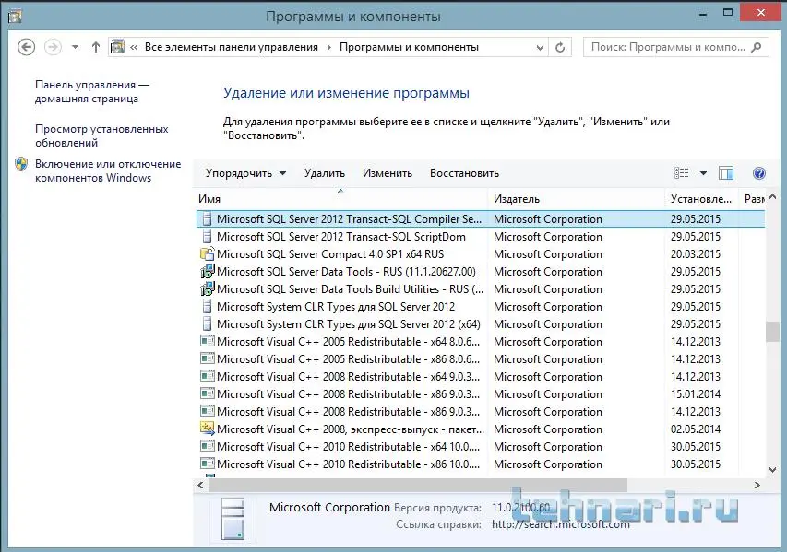Open Windows features on/off link
Viewport: 787px width, 552px height.
108,171
